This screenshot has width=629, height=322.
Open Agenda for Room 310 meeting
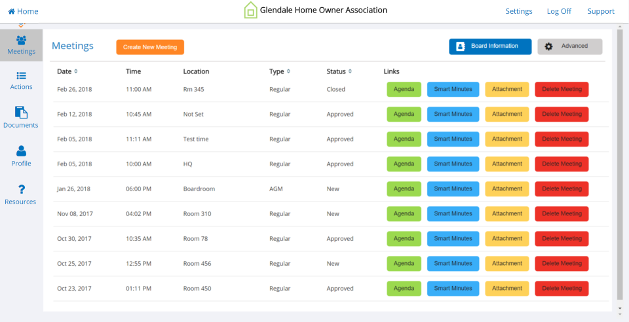tap(404, 213)
